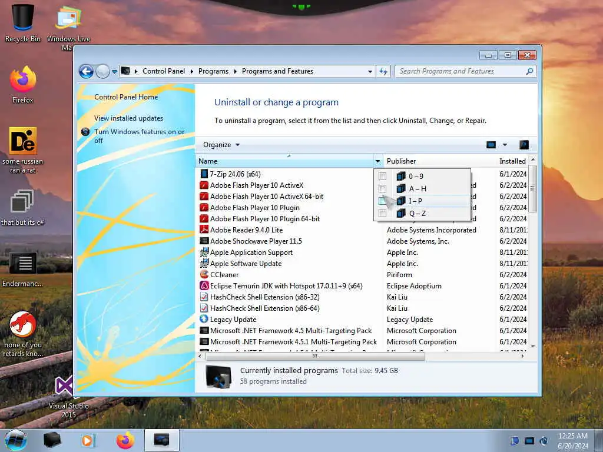The image size is (603, 452).
Task: Expand arrow after Programs breadcrumb
Action: (x=235, y=71)
